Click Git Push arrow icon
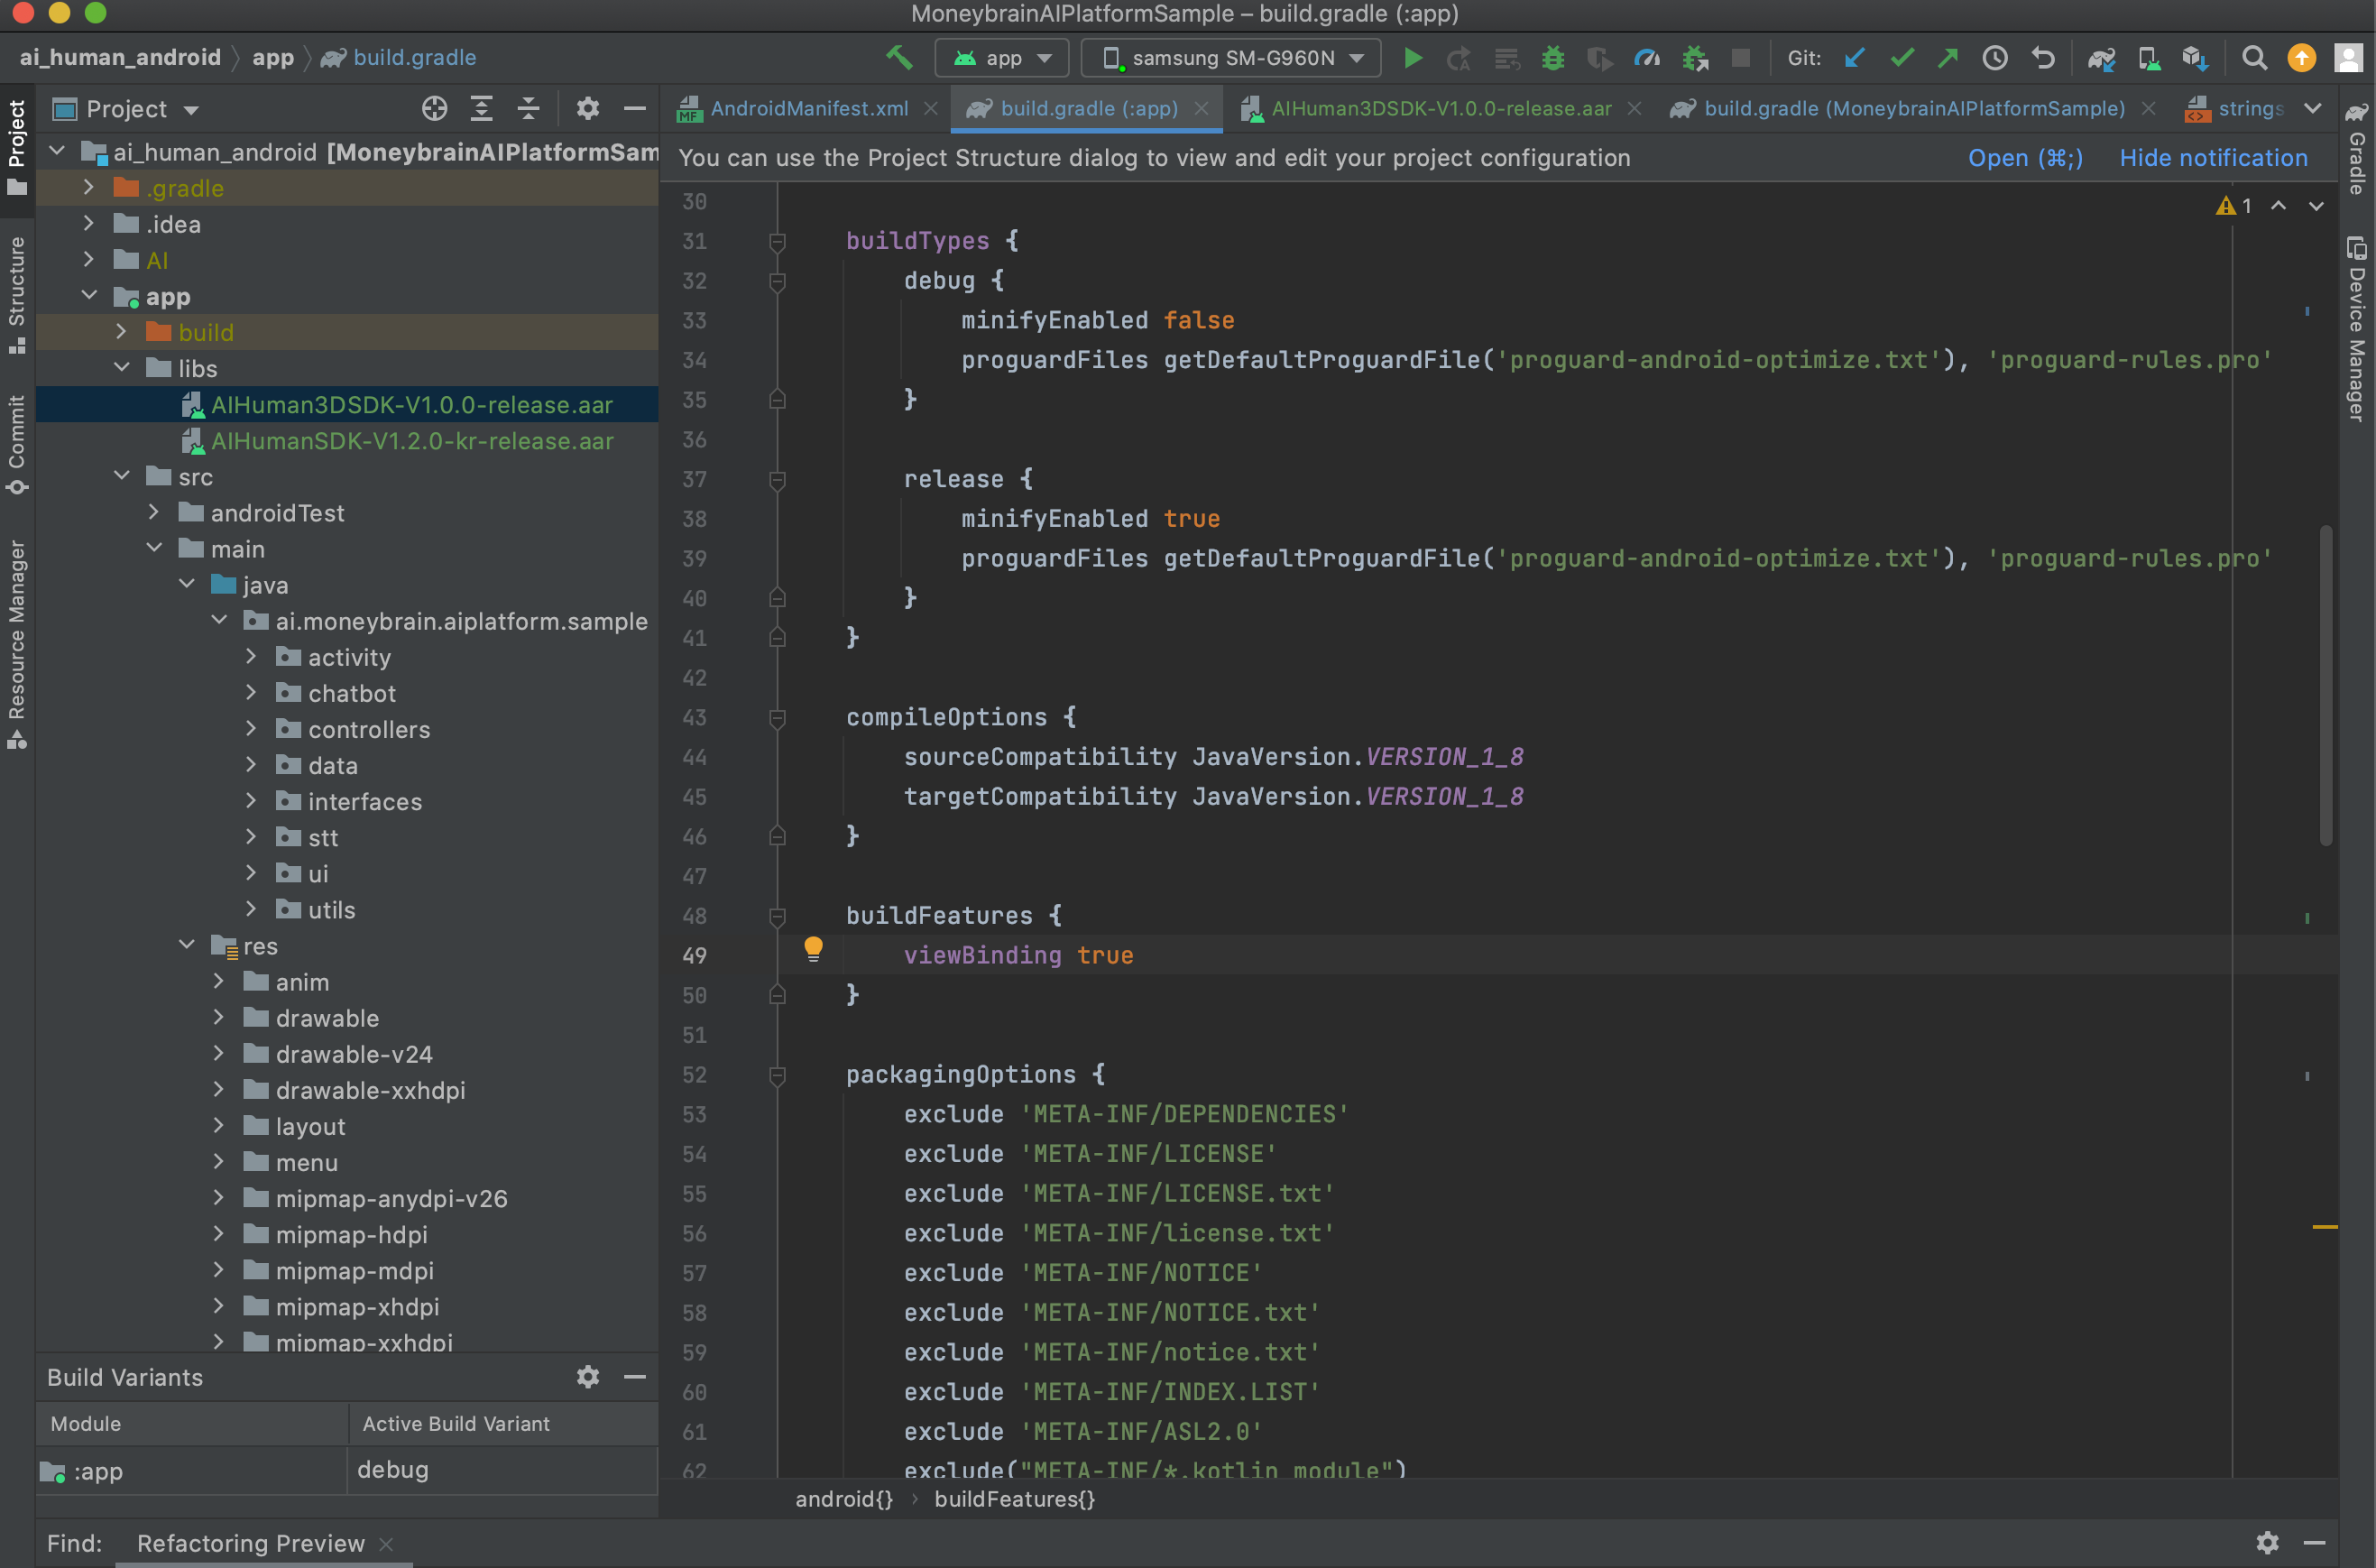 pyautogui.click(x=1948, y=58)
